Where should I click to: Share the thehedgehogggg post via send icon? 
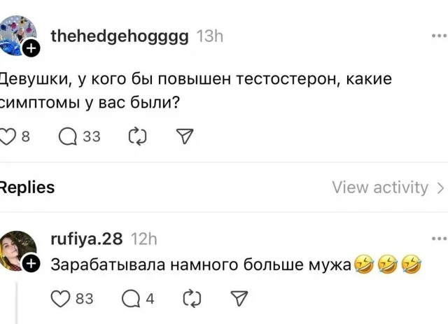click(184, 136)
